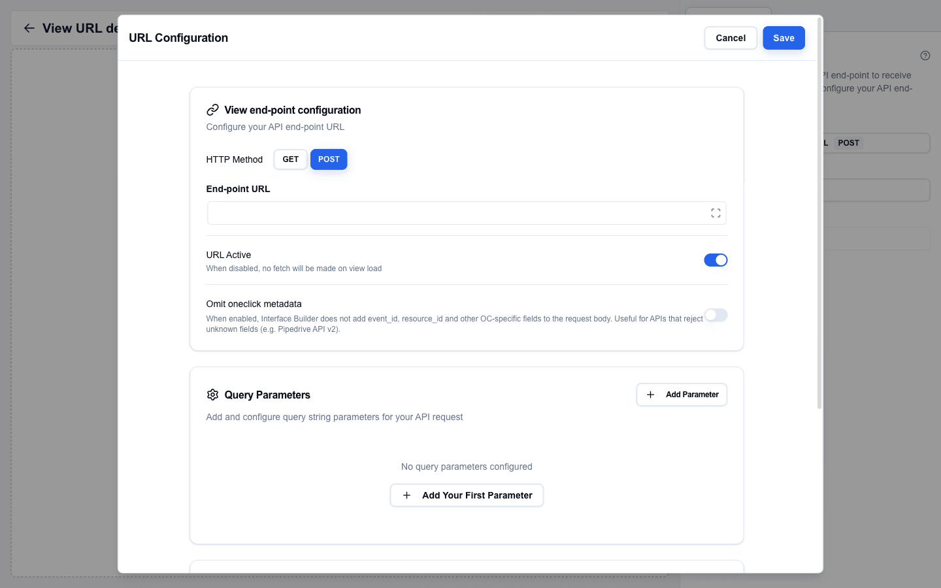Click the POST badge in the background panel
This screenshot has width=941, height=588.
click(x=848, y=143)
